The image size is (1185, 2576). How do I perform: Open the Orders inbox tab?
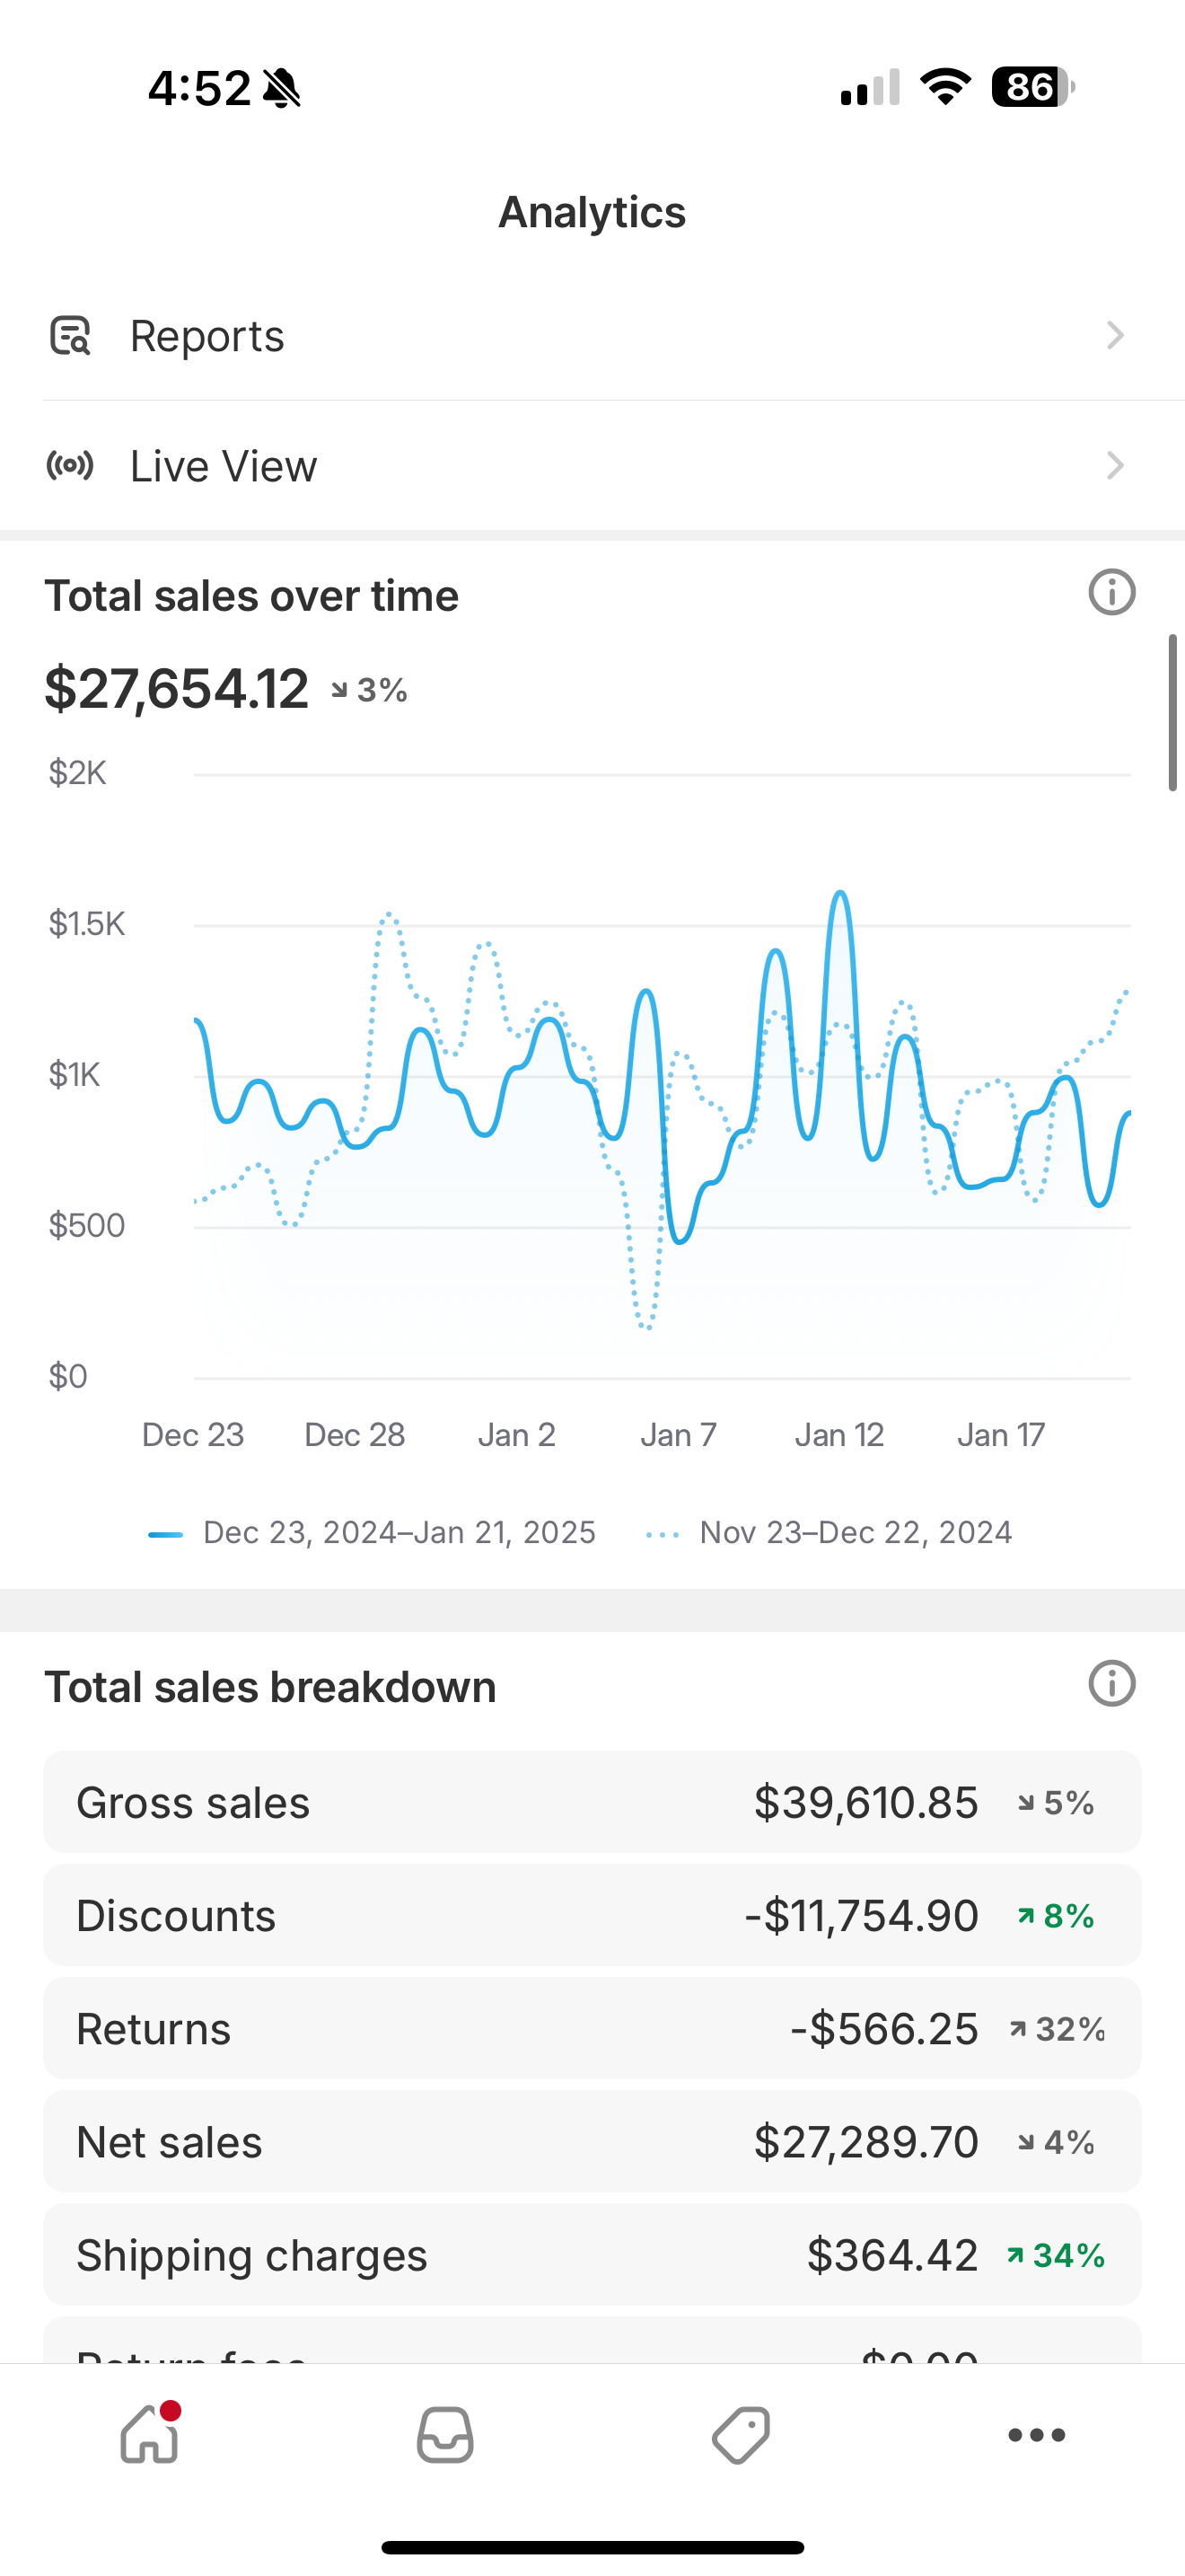coord(444,2434)
